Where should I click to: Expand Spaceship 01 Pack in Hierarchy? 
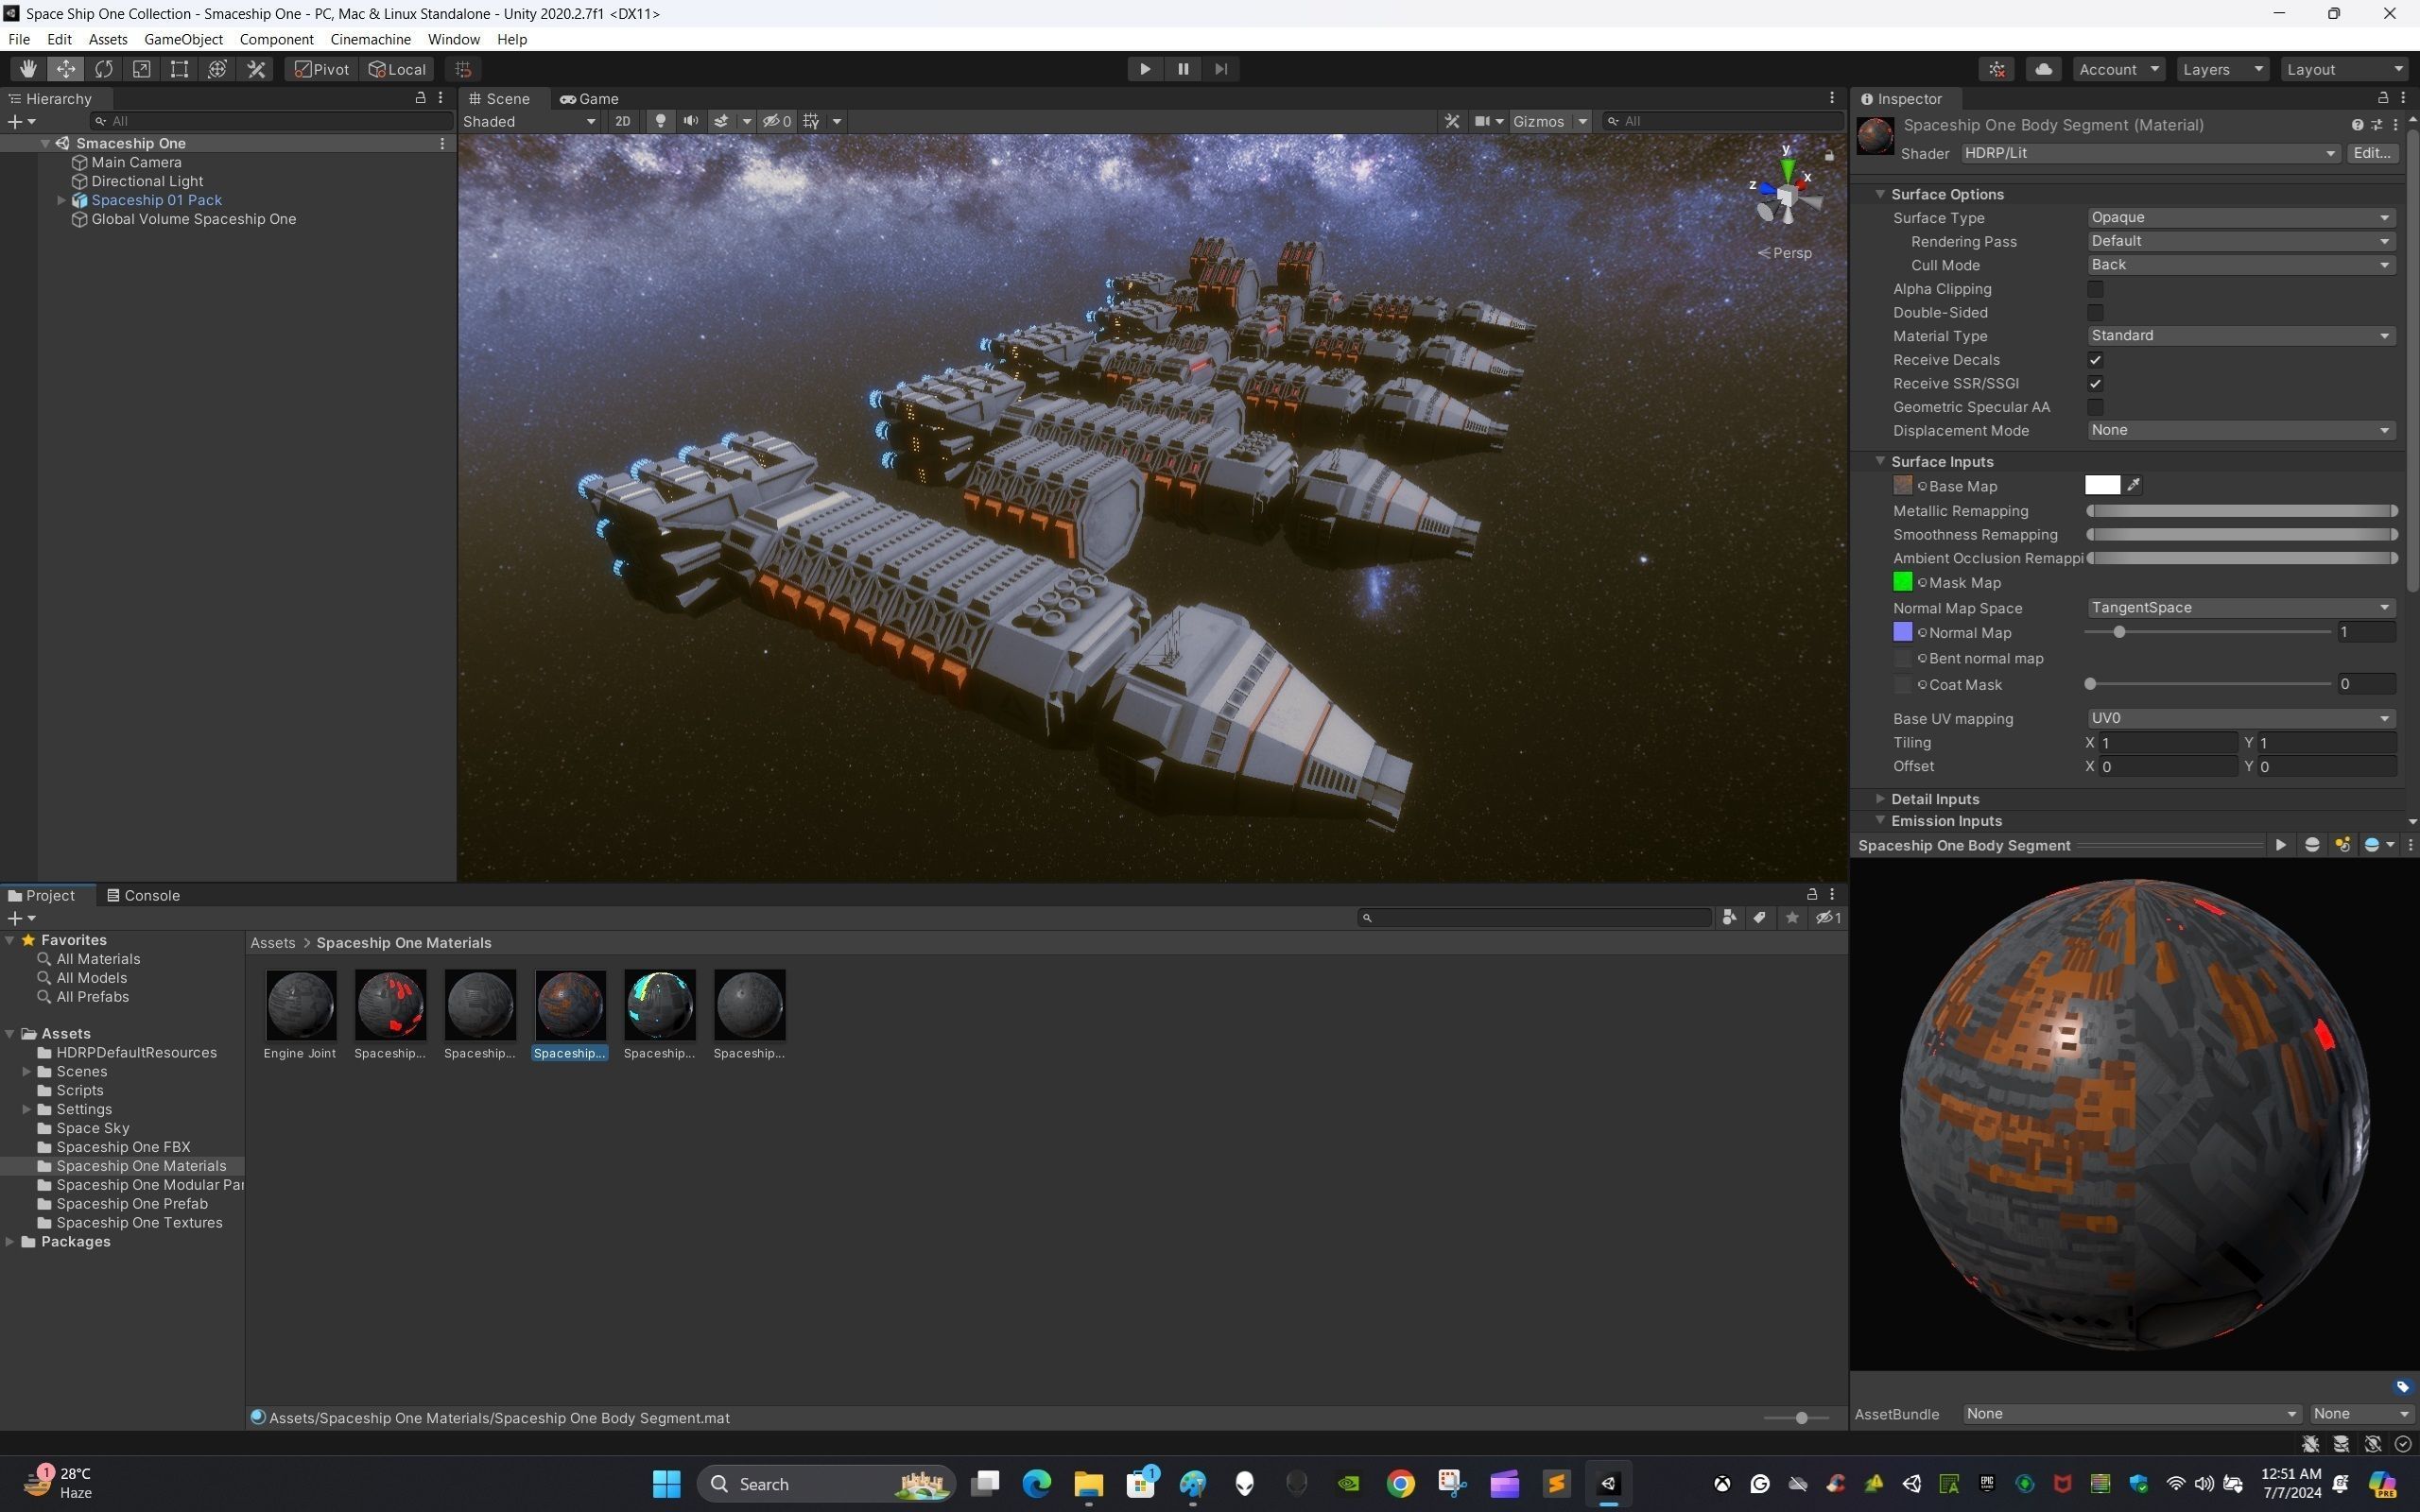pyautogui.click(x=61, y=200)
